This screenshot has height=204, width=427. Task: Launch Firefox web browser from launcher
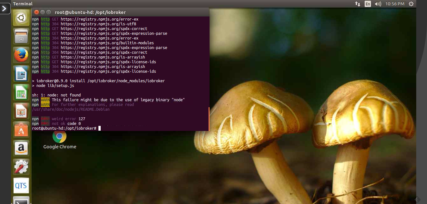[x=21, y=55]
